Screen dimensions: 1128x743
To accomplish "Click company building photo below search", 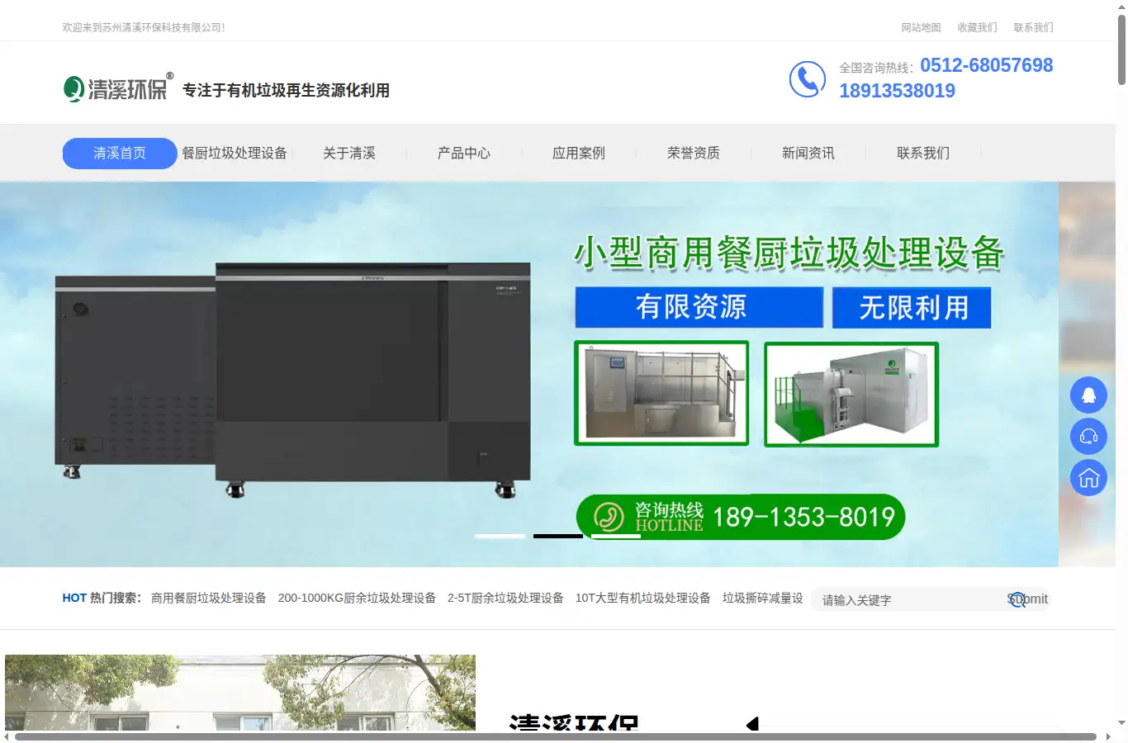I will [240, 693].
